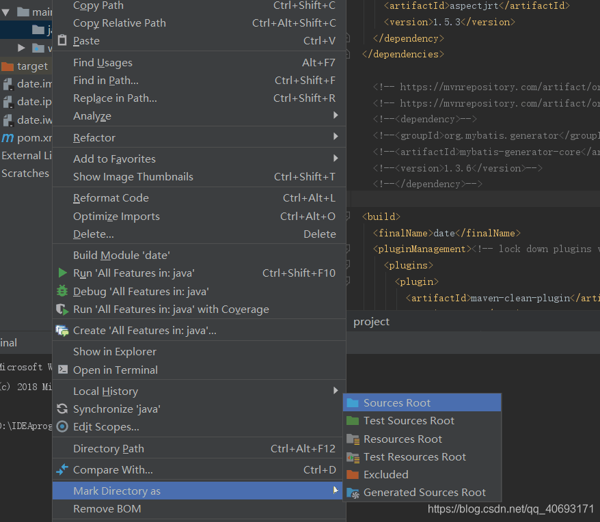Click the aspectjrt artifactId line
The image size is (600, 522).
[x=477, y=5]
